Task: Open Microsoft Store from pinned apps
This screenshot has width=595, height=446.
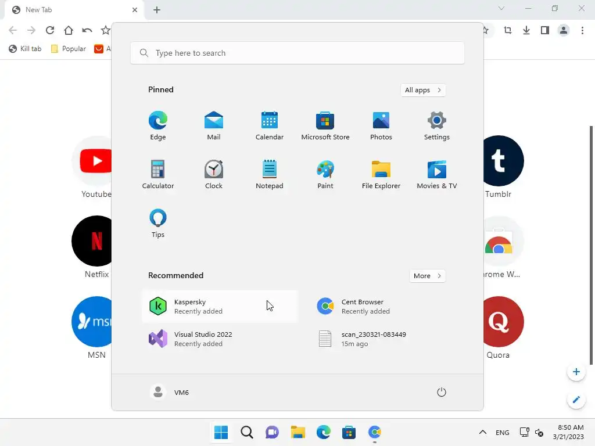Action: (x=325, y=125)
